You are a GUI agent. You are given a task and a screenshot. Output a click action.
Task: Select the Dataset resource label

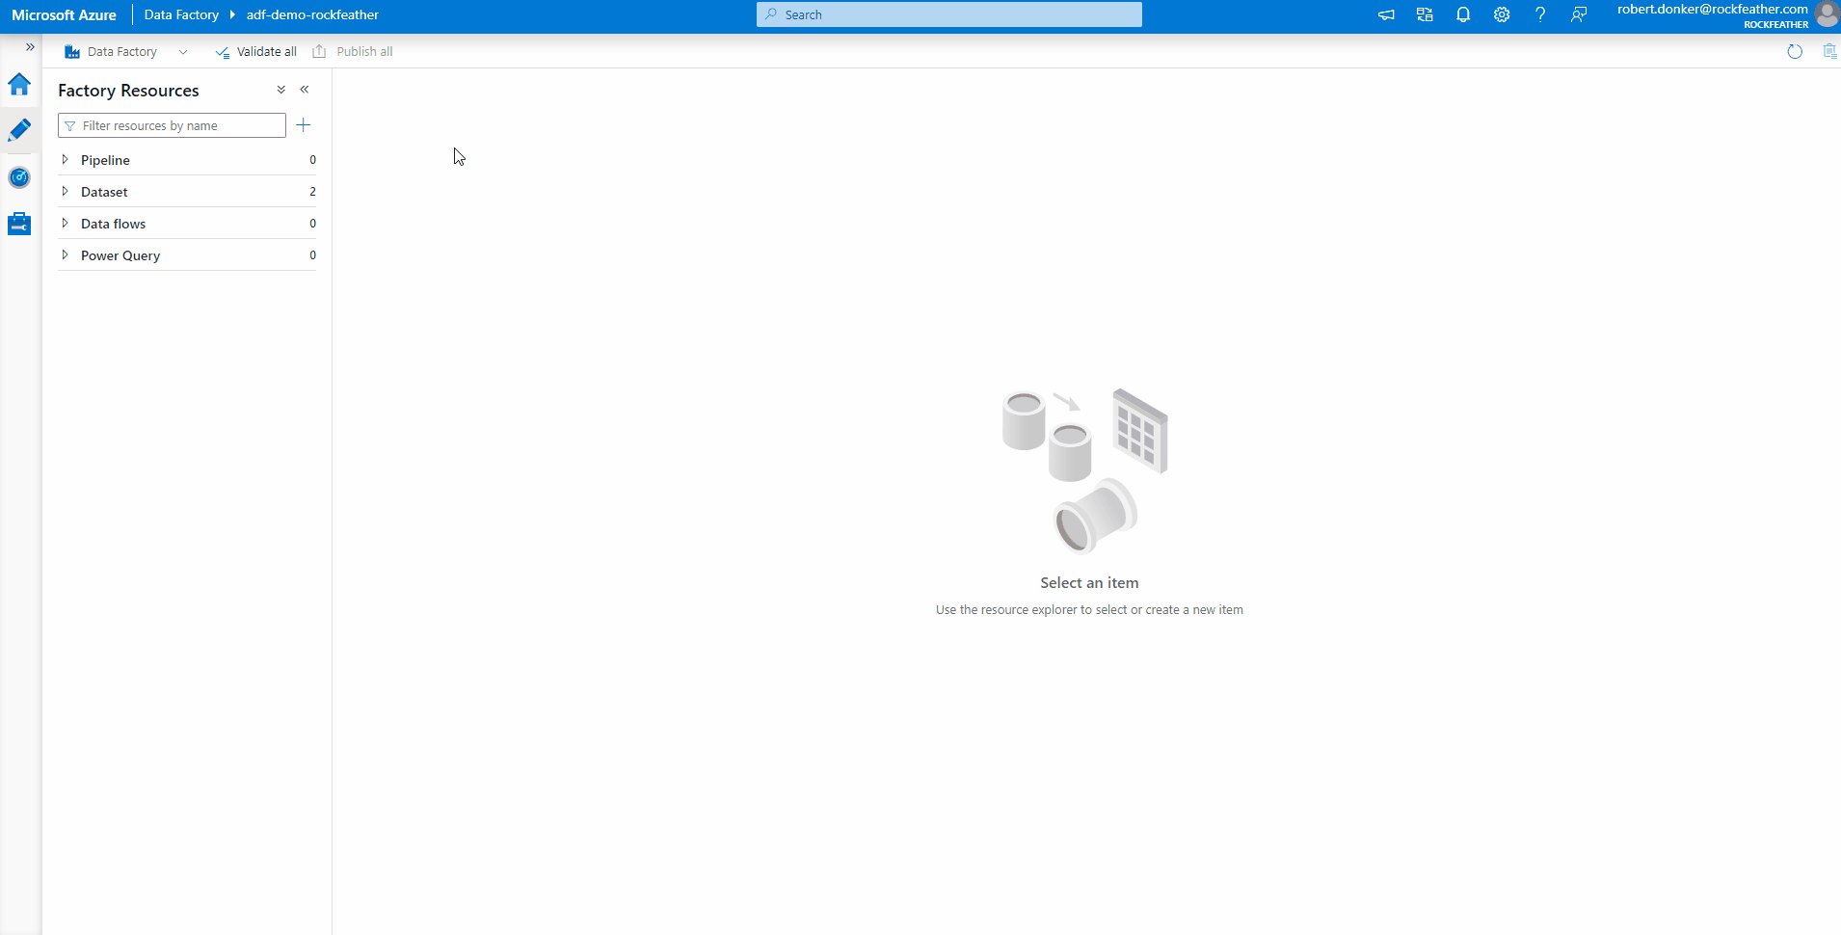point(104,192)
